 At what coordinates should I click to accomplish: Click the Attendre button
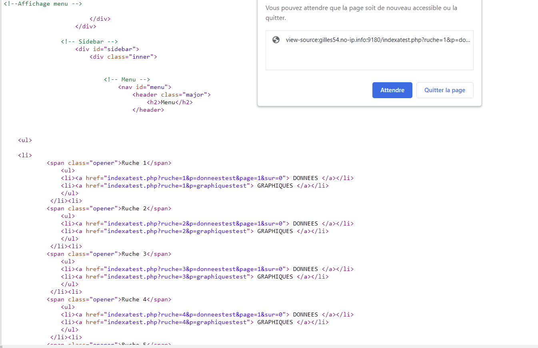[392, 90]
